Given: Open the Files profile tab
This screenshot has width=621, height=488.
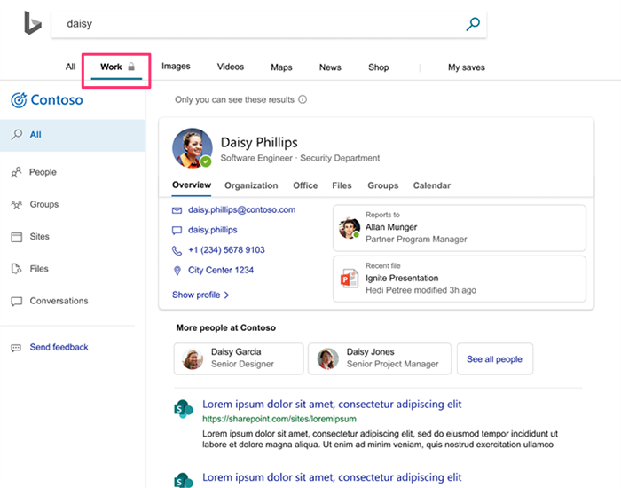Looking at the screenshot, I should [x=342, y=185].
